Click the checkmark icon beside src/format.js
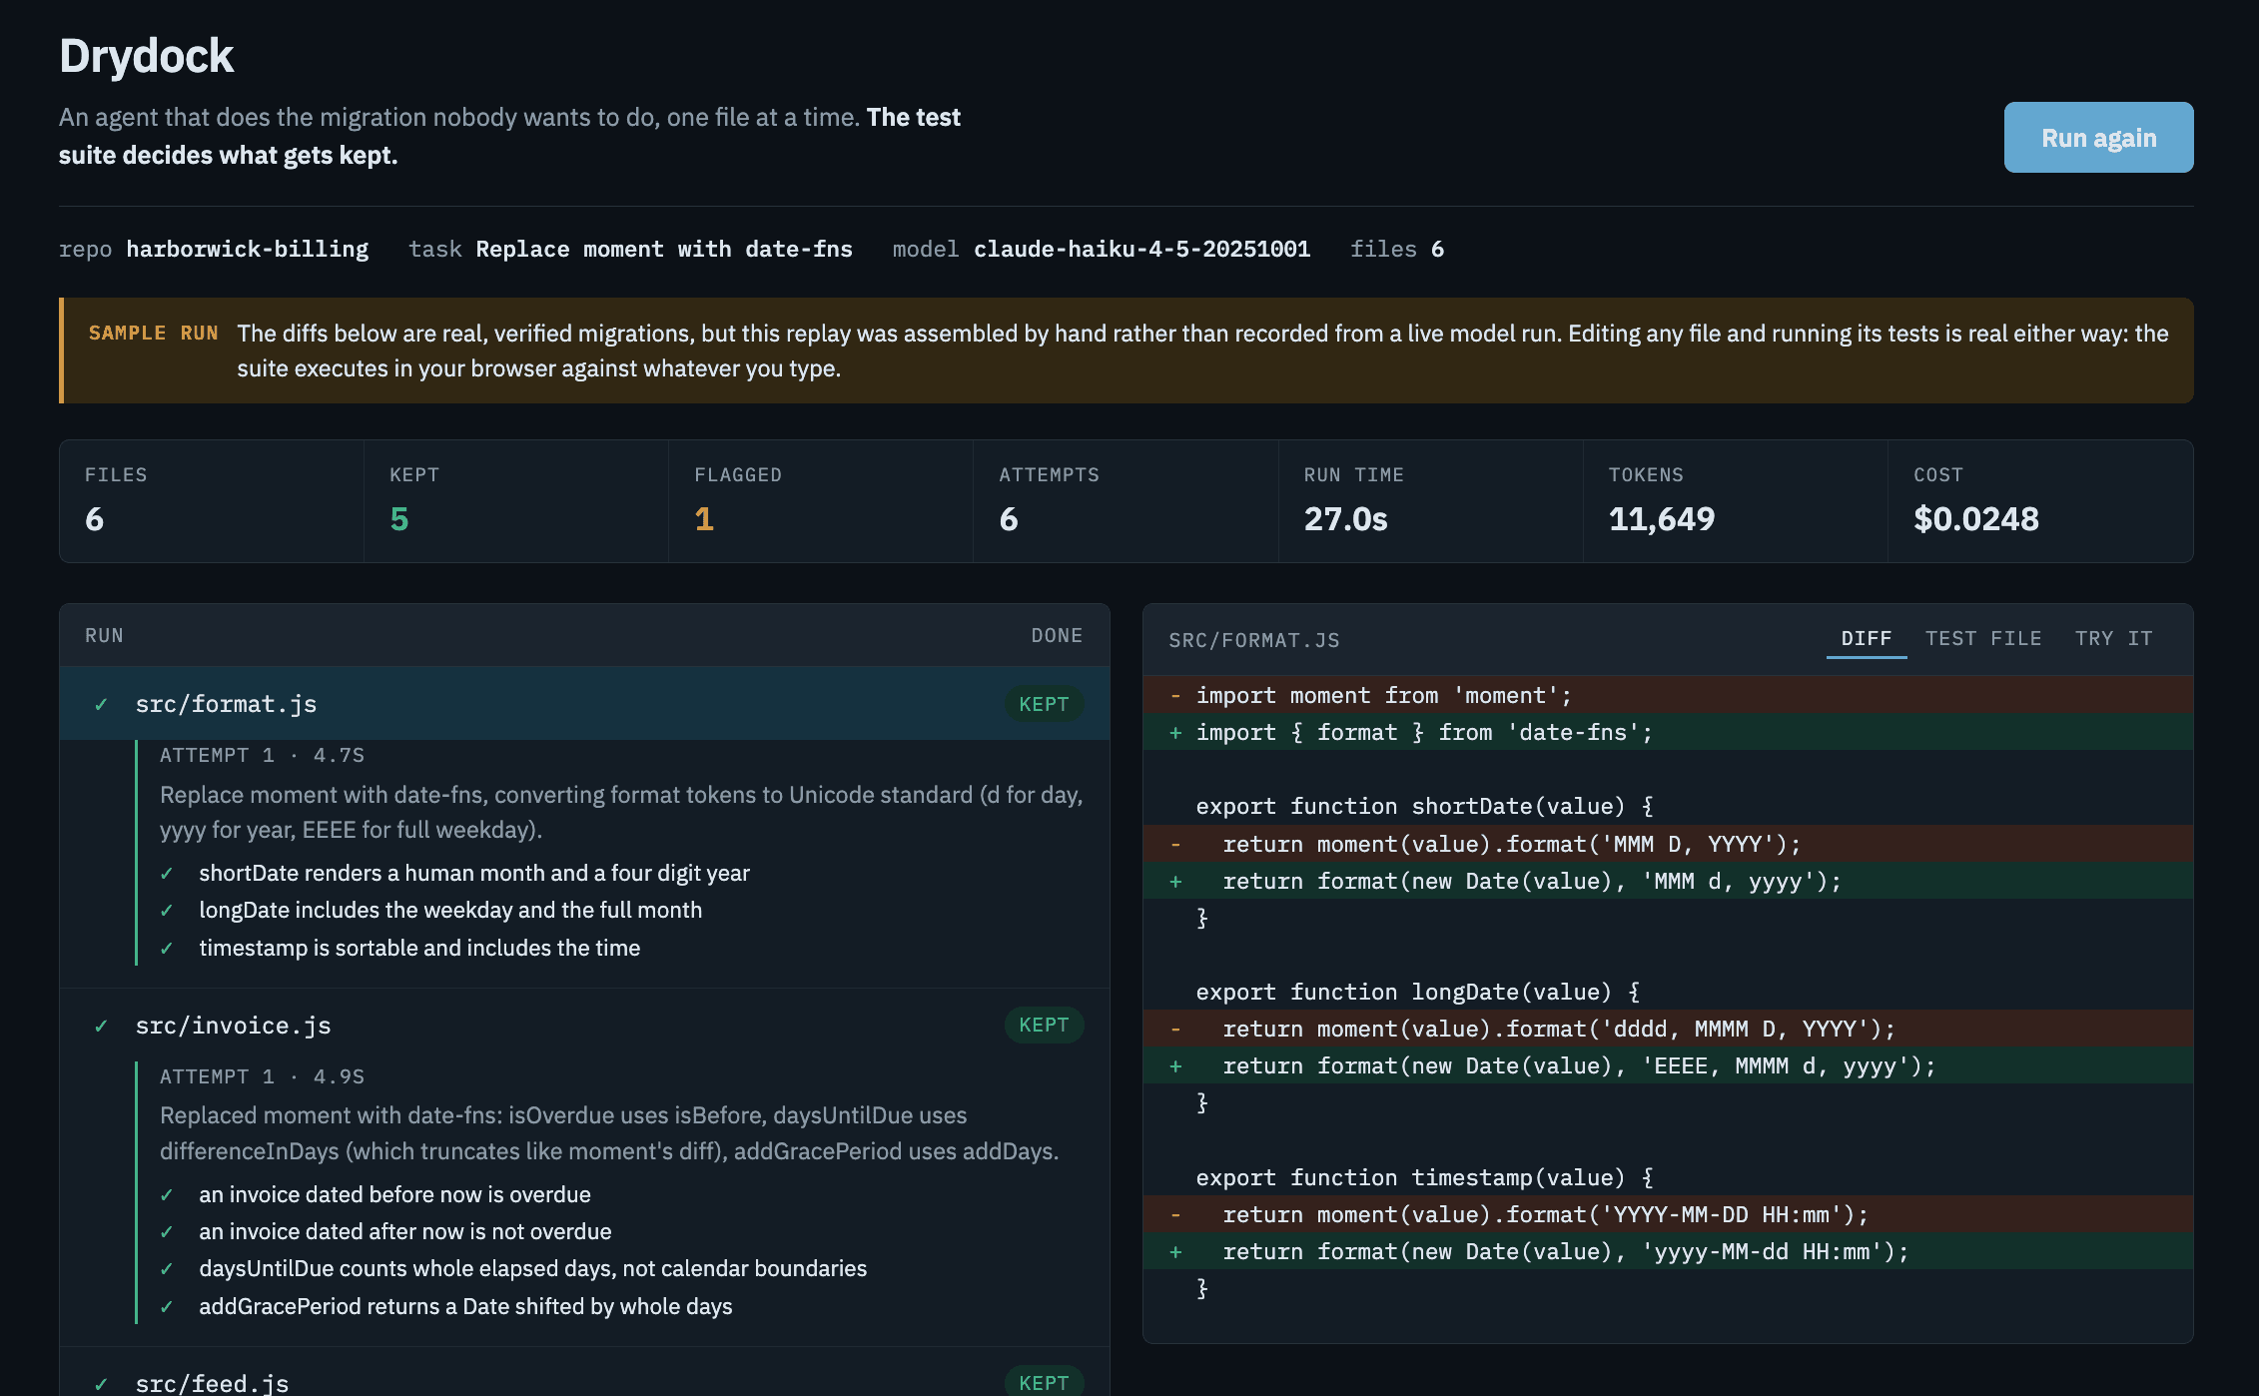This screenshot has width=2259, height=1396. [101, 705]
